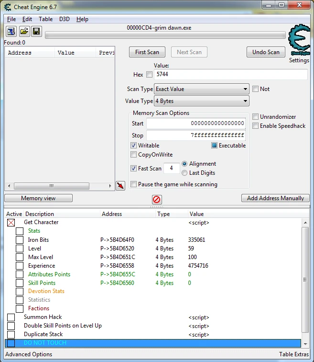
Task: Click the Stop address field
Action: [196, 136]
